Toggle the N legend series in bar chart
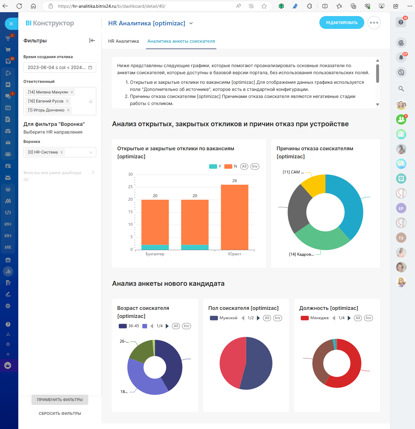The image size is (415, 429). [230, 166]
